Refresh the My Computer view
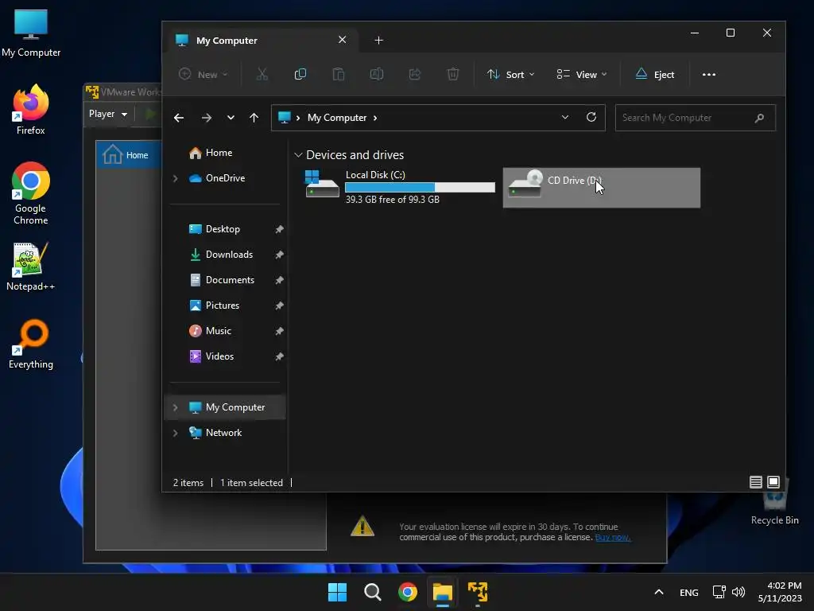 click(591, 117)
